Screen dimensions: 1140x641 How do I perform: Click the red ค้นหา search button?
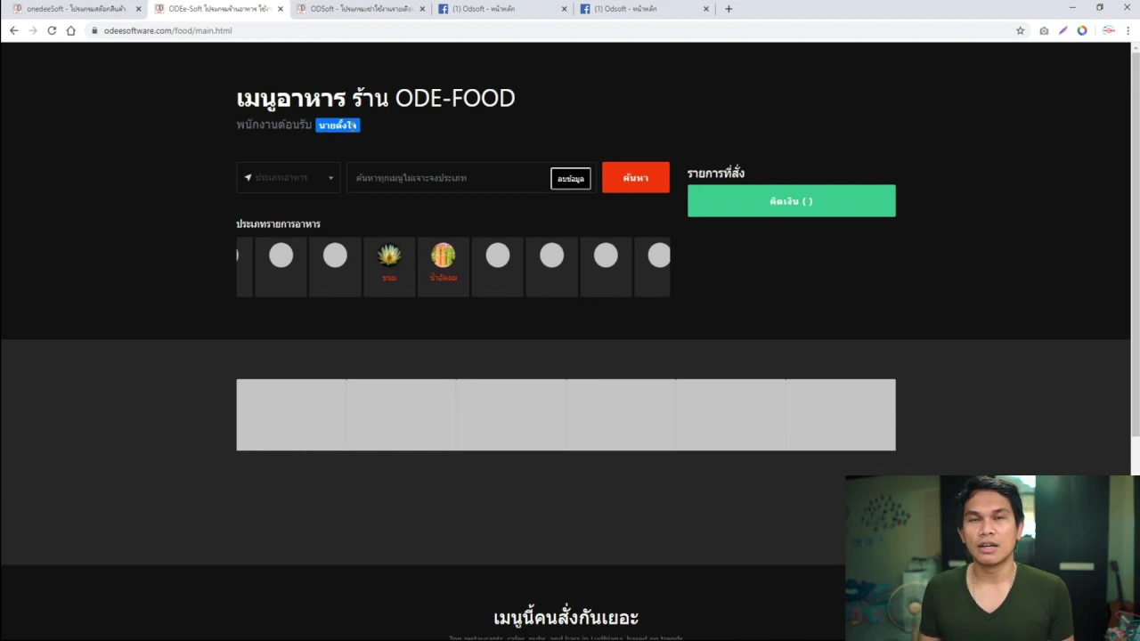635,177
